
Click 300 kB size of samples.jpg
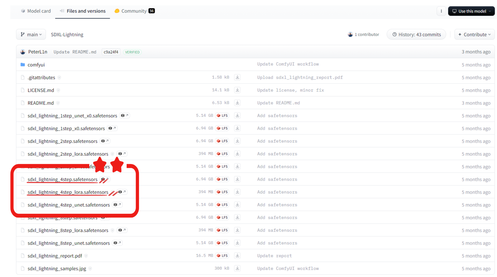click(222, 268)
